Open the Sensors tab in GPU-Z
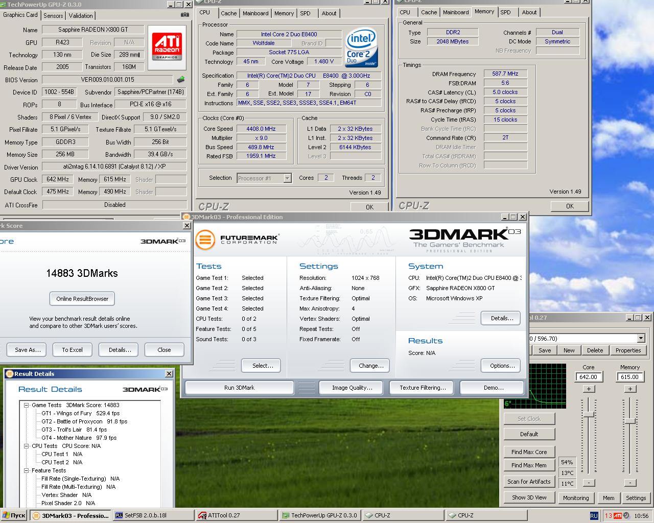This screenshot has width=654, height=523. click(53, 15)
